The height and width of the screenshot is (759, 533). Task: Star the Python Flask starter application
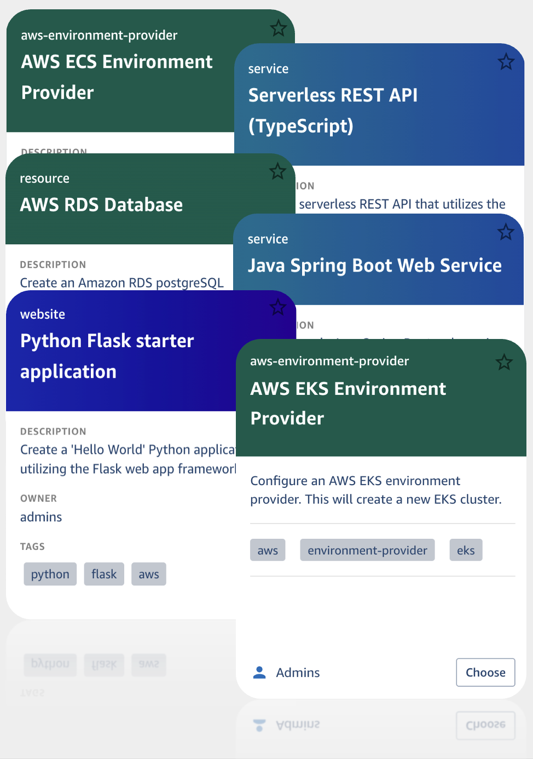click(x=278, y=307)
